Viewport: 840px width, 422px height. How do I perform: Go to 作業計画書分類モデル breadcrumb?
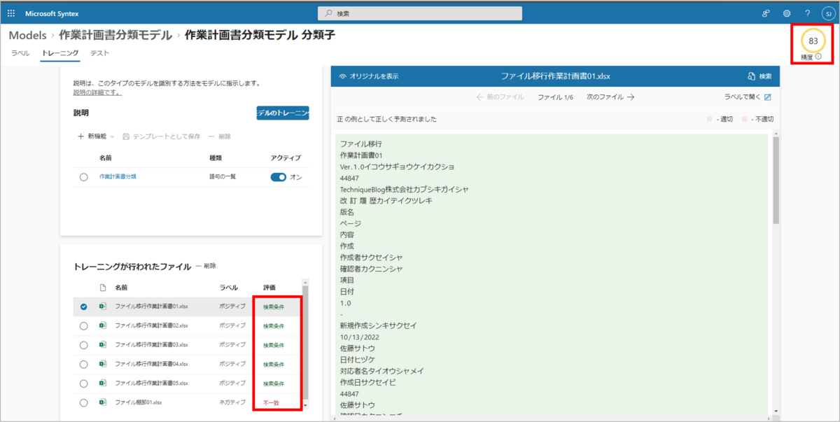pos(117,34)
